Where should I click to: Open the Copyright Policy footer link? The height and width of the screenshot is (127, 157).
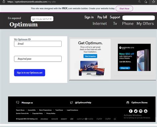point(37,113)
